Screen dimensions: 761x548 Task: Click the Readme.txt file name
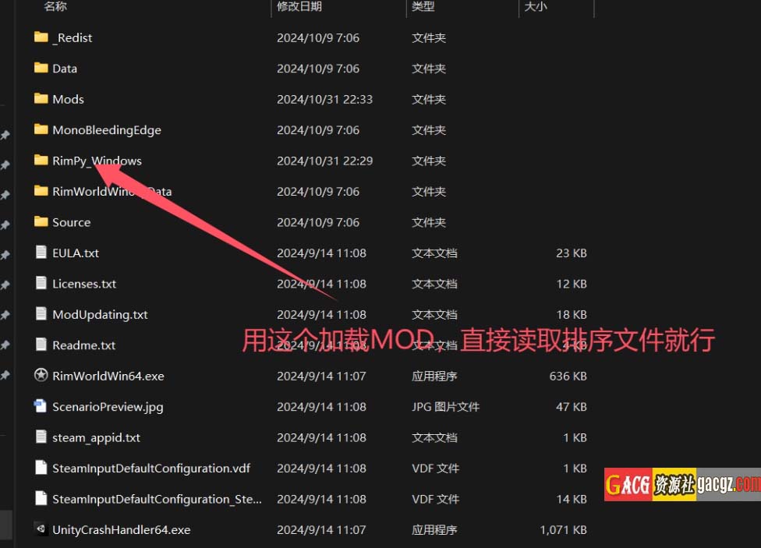[x=83, y=345]
